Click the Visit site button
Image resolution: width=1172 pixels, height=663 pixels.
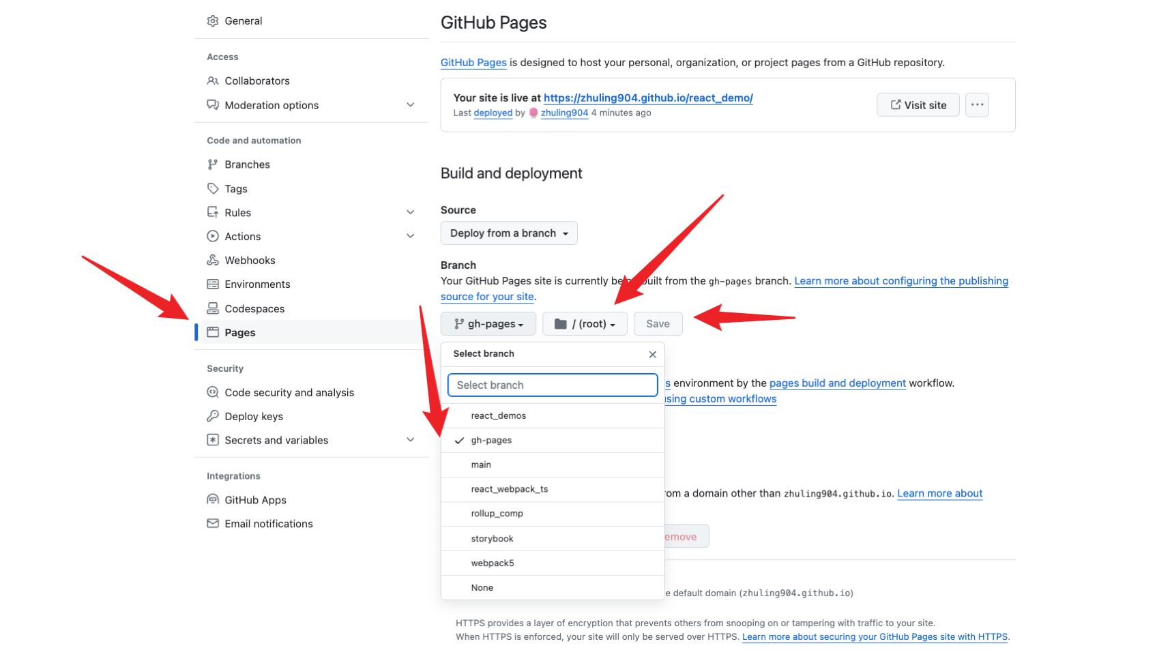(x=918, y=105)
